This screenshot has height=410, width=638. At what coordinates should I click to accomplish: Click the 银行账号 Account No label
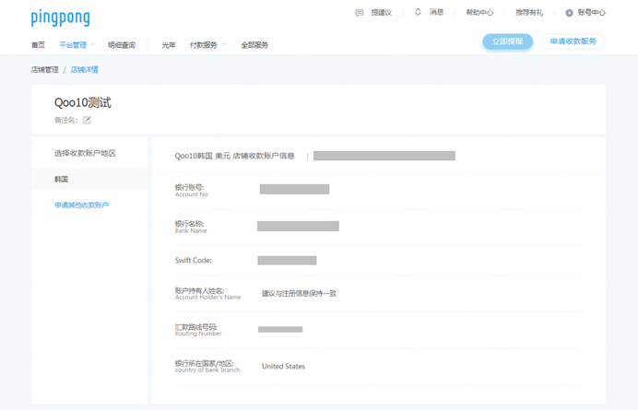[x=191, y=191]
